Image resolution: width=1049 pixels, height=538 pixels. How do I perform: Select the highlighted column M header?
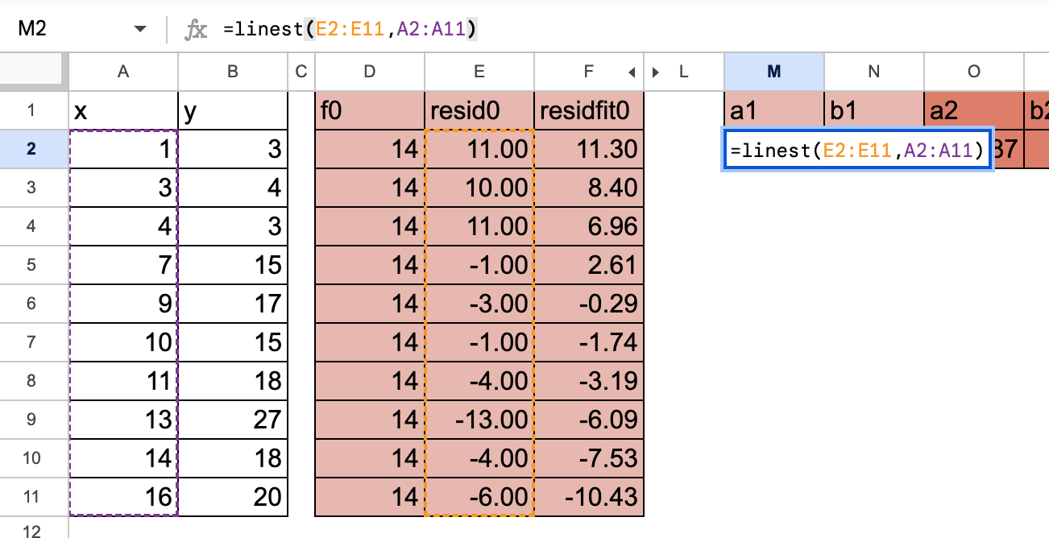click(773, 72)
